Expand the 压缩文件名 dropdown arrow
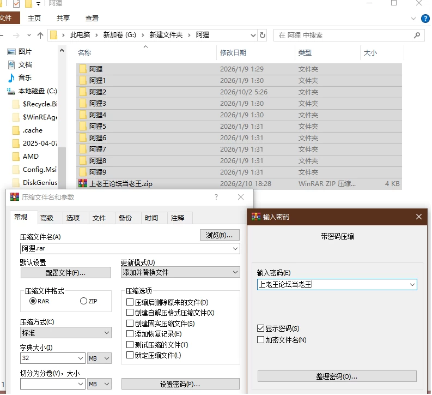The width and height of the screenshot is (432, 395). point(235,249)
